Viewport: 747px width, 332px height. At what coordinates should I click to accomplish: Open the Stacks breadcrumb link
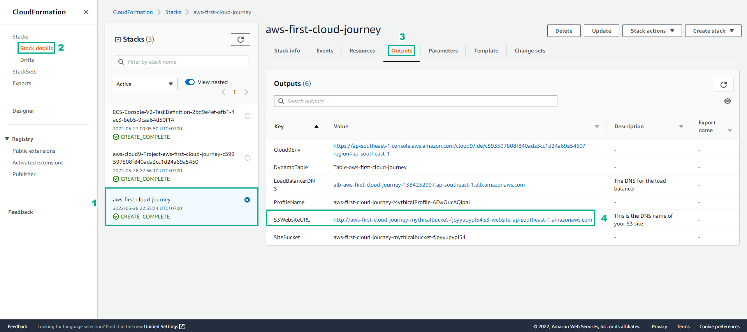tap(173, 12)
